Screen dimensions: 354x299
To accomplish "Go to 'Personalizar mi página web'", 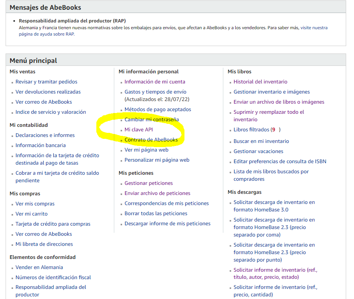I will [x=157, y=160].
